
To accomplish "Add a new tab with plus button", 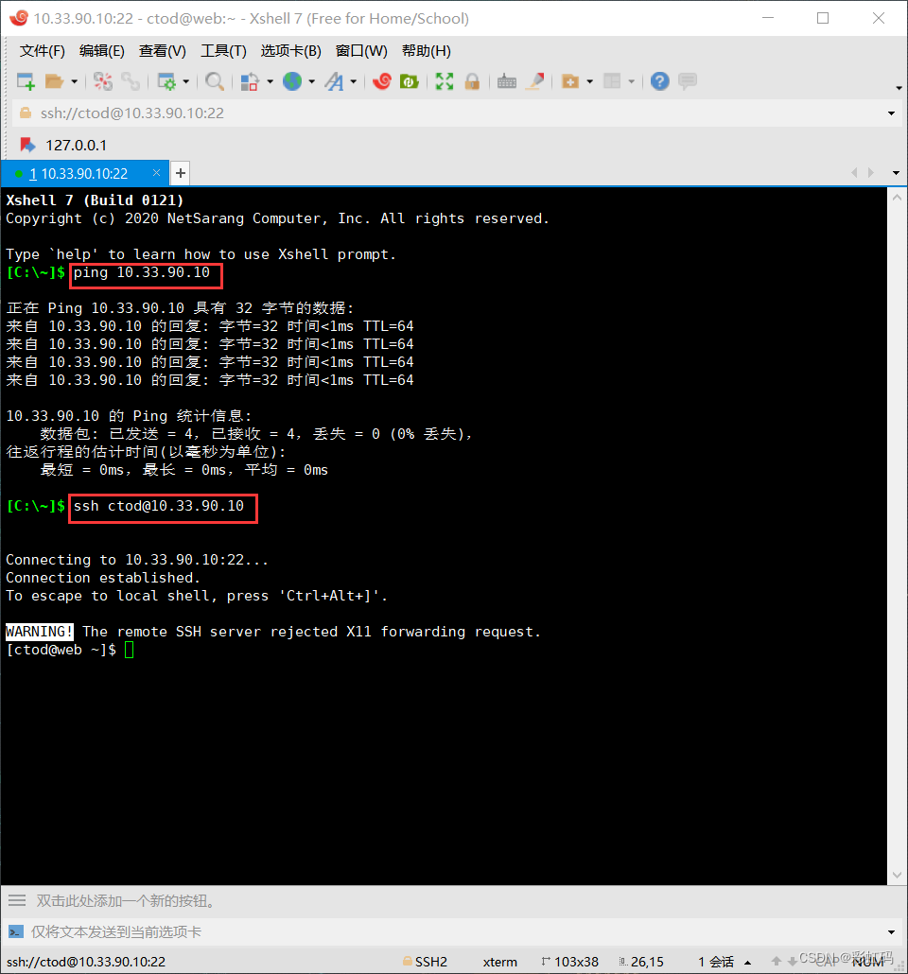I will 181,173.
